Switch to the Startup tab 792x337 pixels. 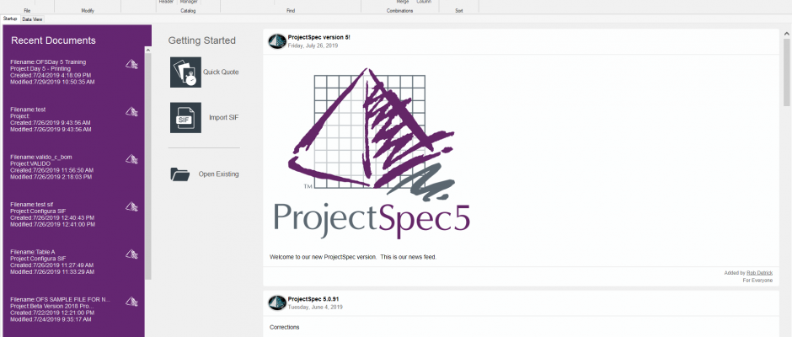(10, 19)
